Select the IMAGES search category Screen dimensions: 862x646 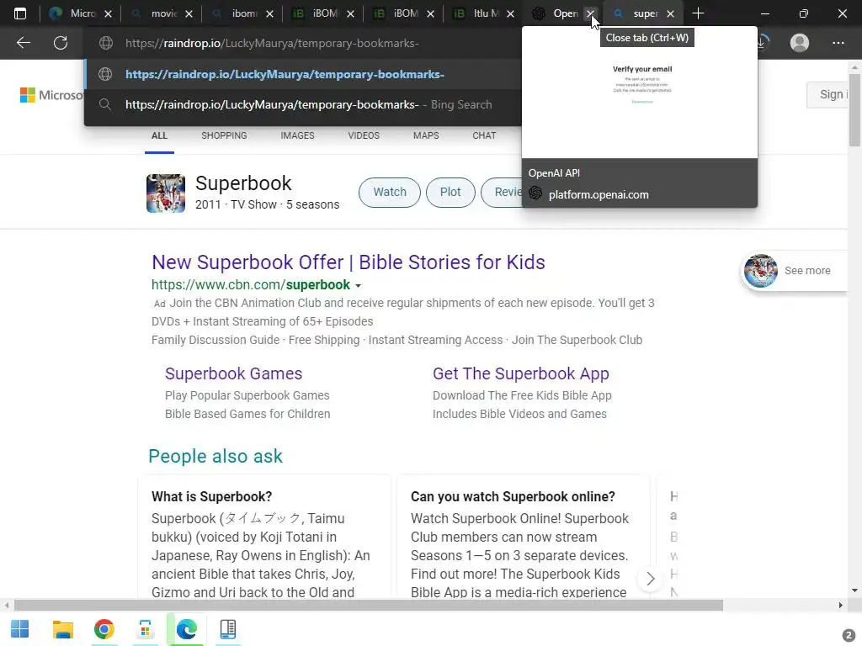point(297,135)
